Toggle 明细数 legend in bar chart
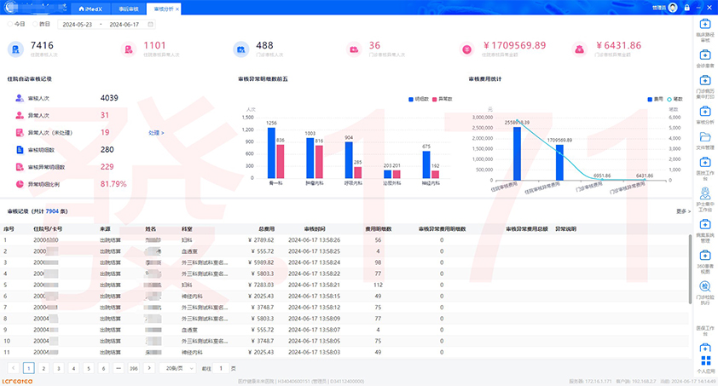Screen dimensions: 718x386 click(418, 99)
